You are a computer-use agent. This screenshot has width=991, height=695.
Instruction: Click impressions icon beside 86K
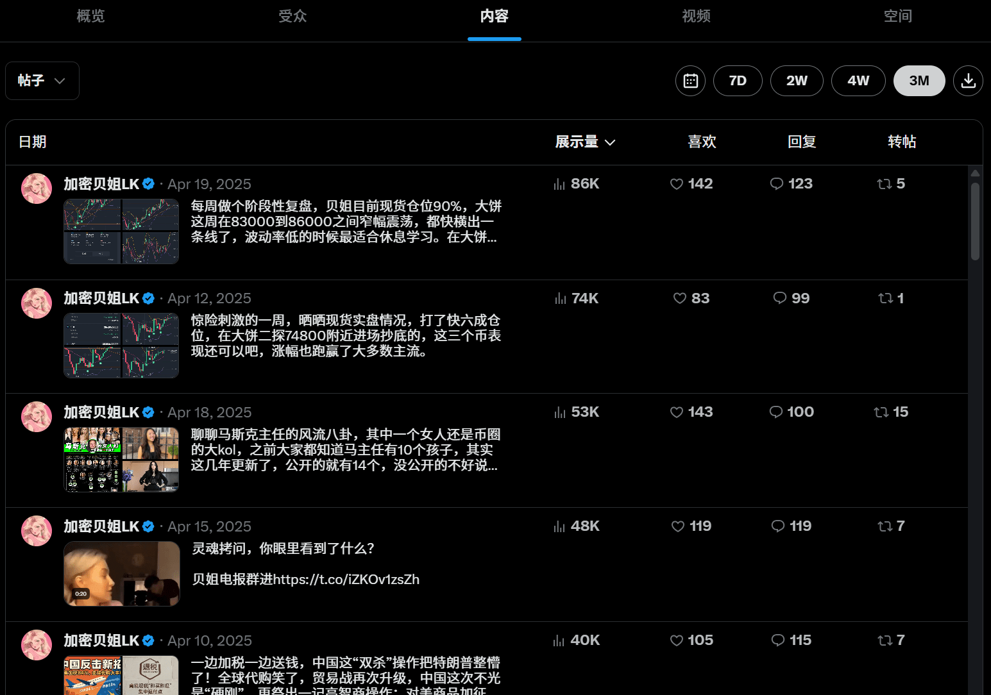559,184
